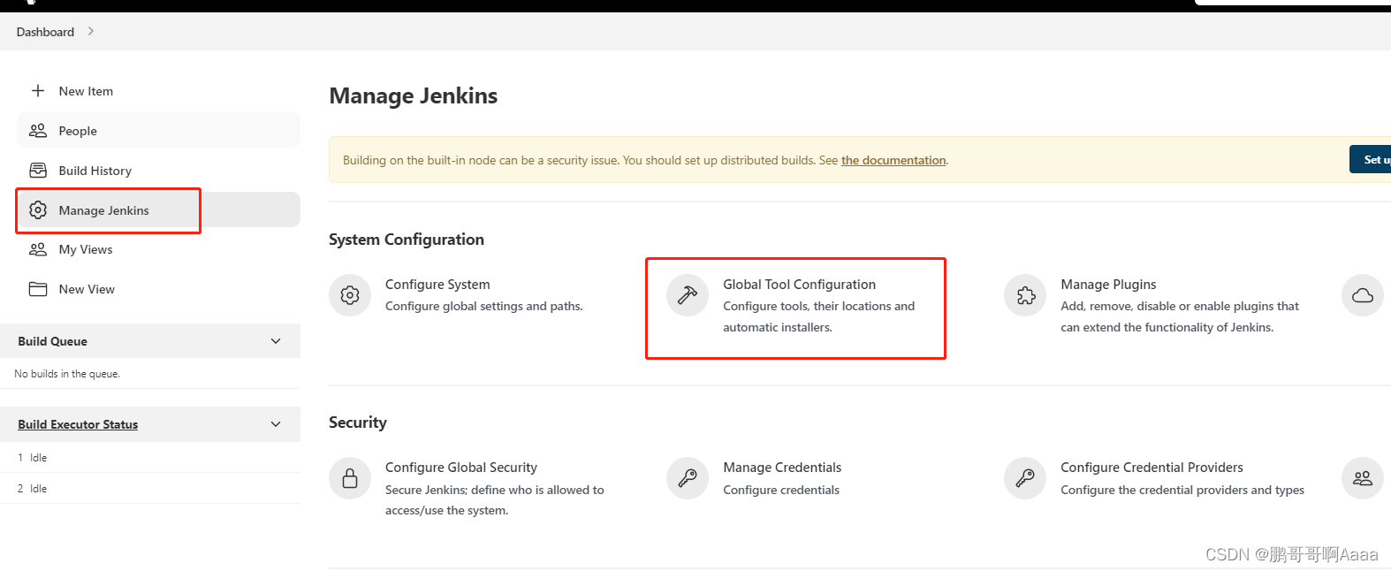This screenshot has width=1391, height=571.
Task: Click the users icon right of Credential Providers
Action: pos(1363,478)
